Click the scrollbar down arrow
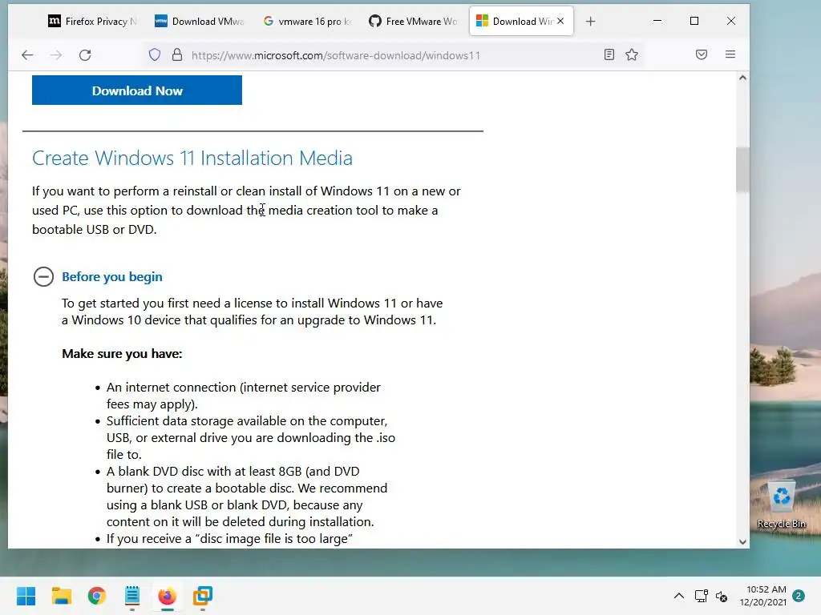 coord(742,542)
